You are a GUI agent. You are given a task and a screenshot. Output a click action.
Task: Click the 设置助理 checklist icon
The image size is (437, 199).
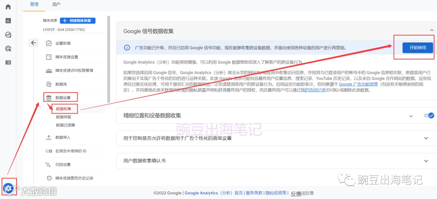[49, 43]
